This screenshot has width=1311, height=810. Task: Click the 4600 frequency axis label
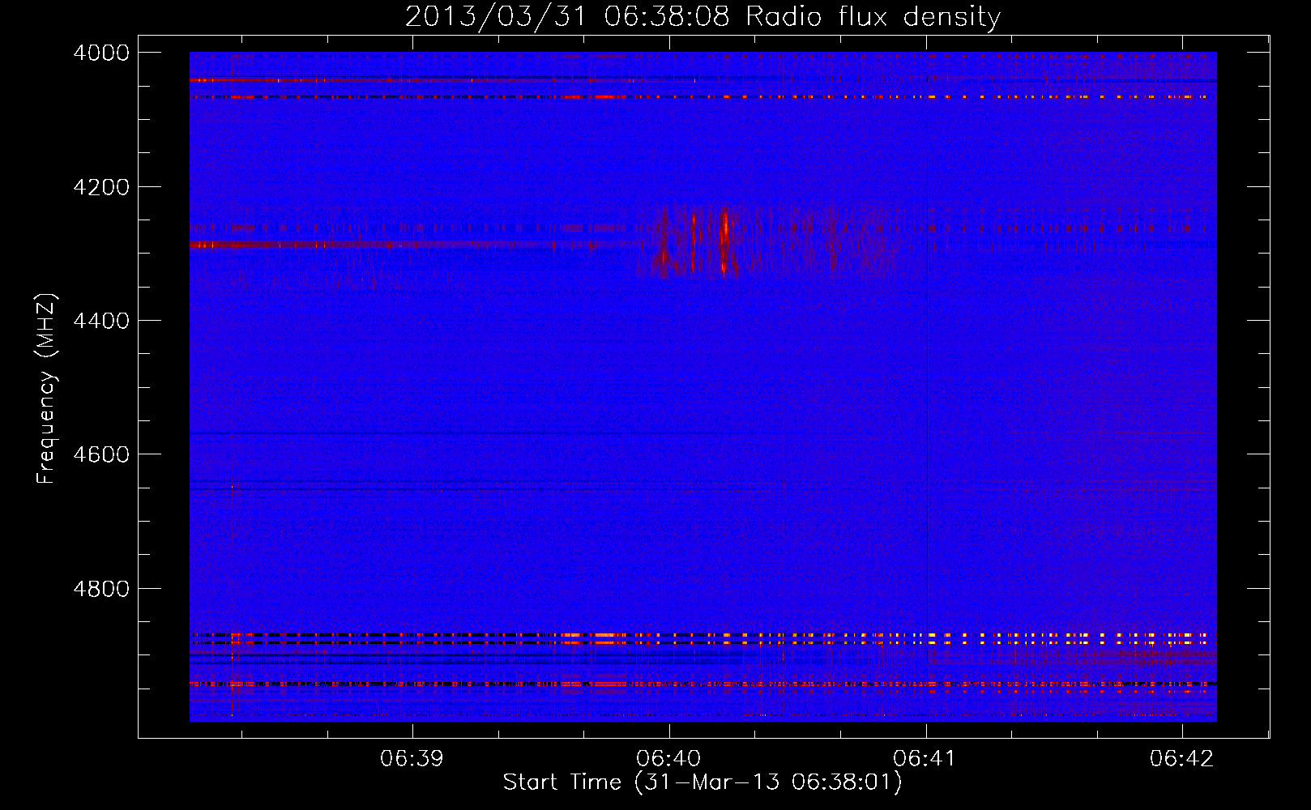point(101,454)
